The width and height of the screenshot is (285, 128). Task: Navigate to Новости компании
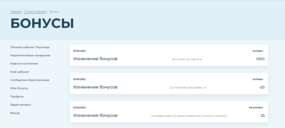click(x=24, y=63)
